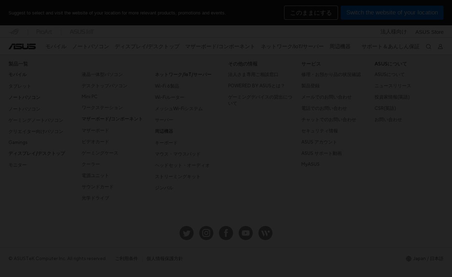452x277 pixels.
Task: Open サポート＆あんしん保証 in the navigation
Action: coord(390,46)
